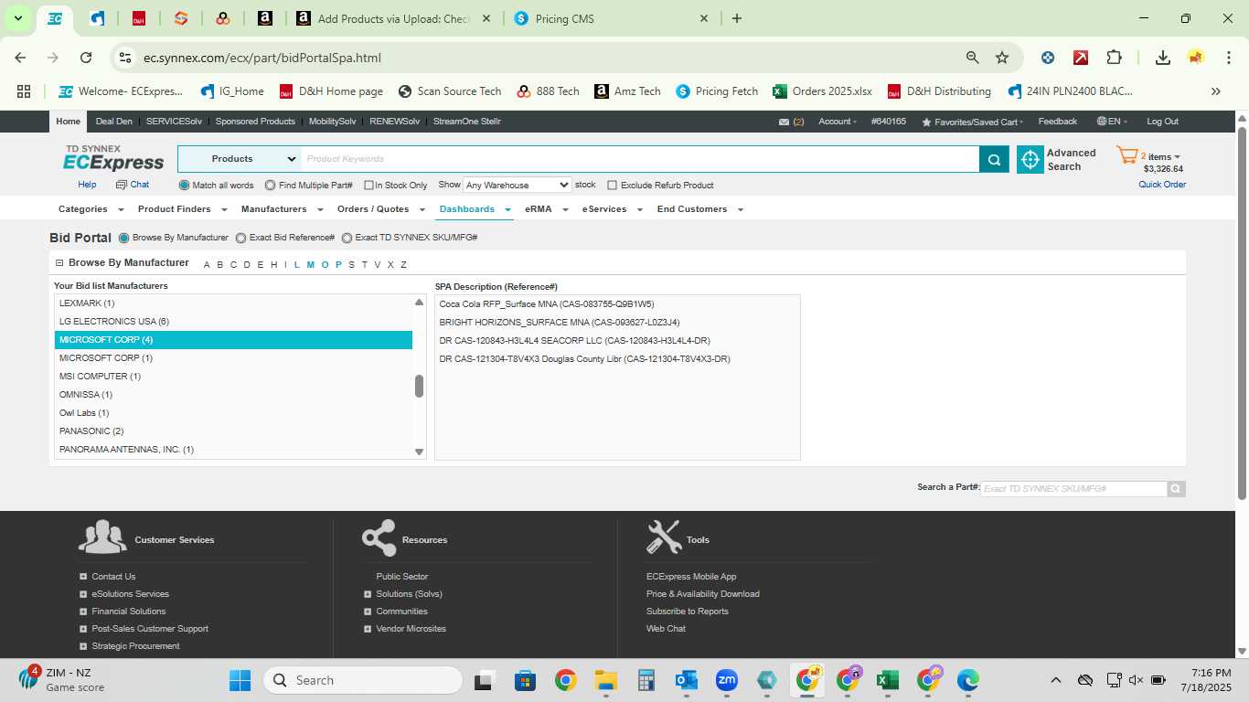
Task: Bookmark page with star icon
Action: [1002, 58]
